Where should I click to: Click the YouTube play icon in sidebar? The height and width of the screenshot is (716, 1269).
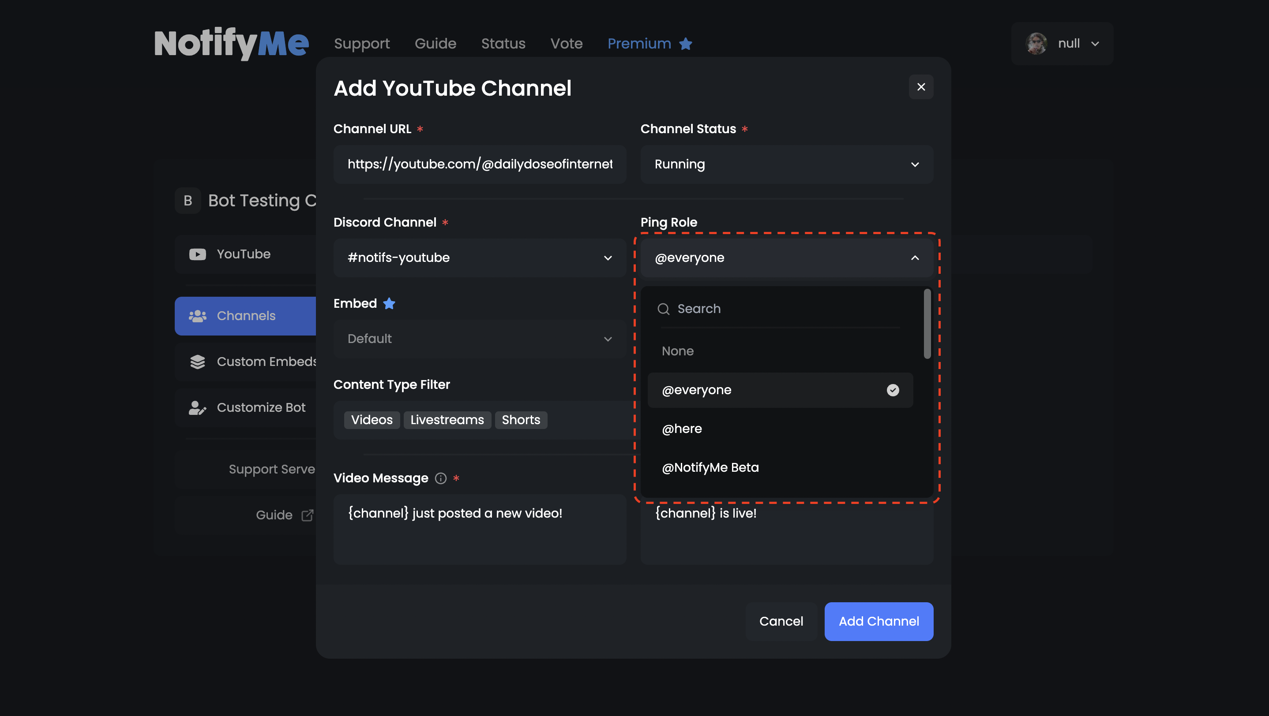point(198,254)
